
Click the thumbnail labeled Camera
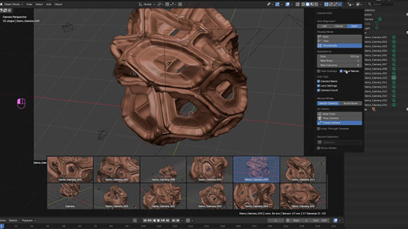coord(70,196)
